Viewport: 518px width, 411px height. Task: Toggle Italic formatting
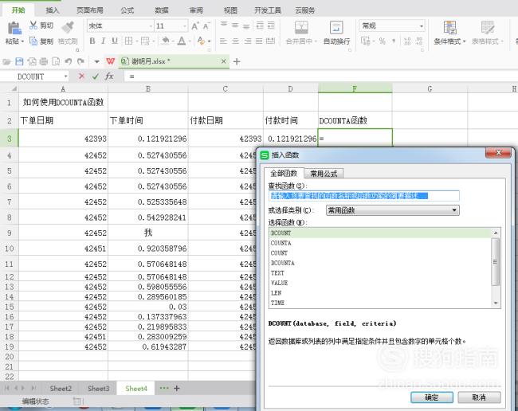click(103, 41)
